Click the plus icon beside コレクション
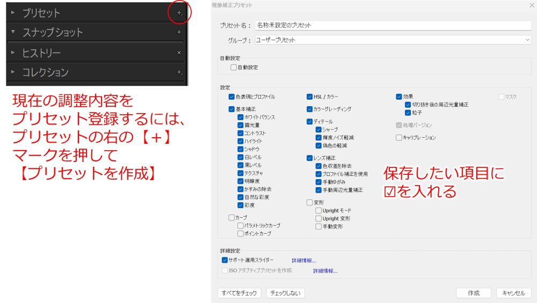The width and height of the screenshot is (537, 303). coord(179,72)
